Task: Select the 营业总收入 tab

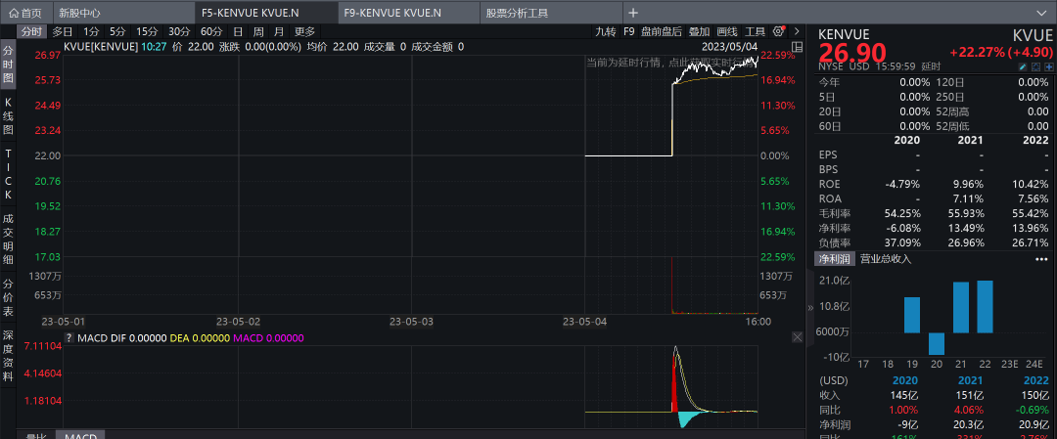Action: click(x=885, y=259)
